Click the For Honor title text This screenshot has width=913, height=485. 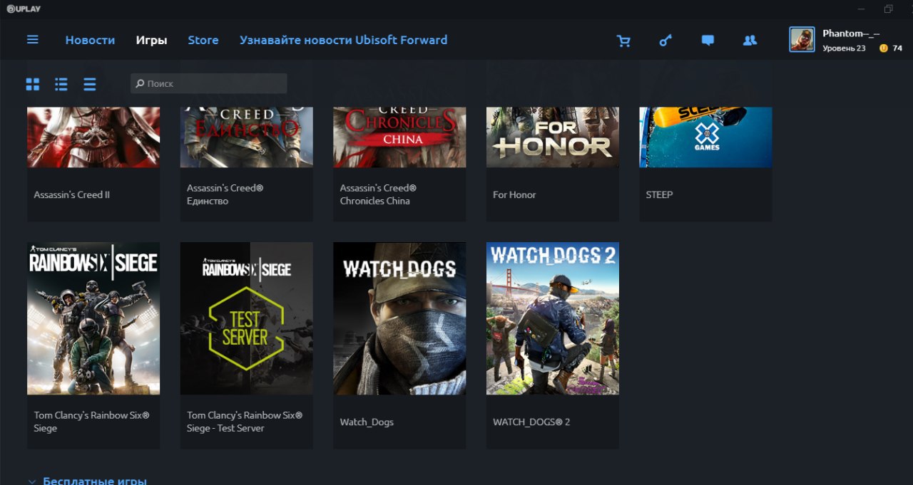pos(514,194)
